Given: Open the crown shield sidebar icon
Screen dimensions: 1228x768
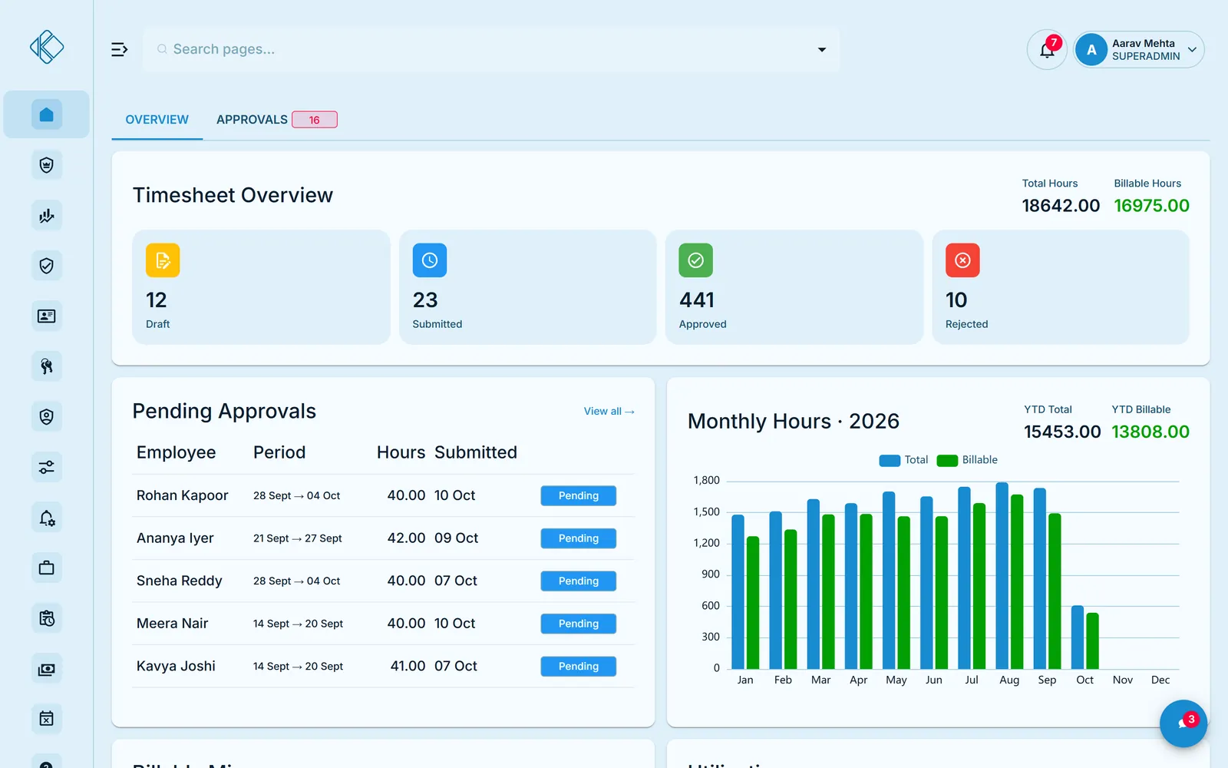Looking at the screenshot, I should coord(46,165).
